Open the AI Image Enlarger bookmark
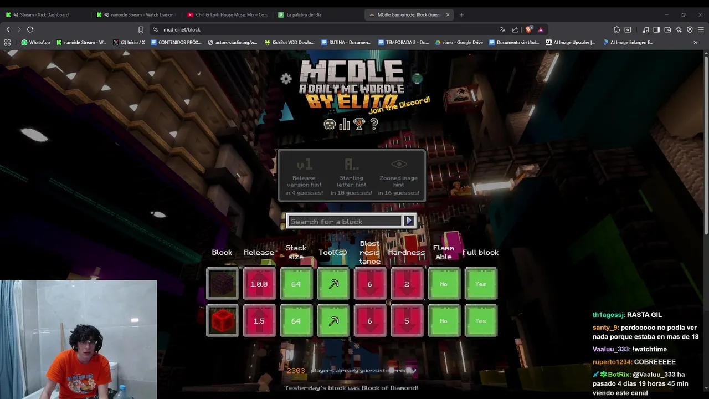 628,42
